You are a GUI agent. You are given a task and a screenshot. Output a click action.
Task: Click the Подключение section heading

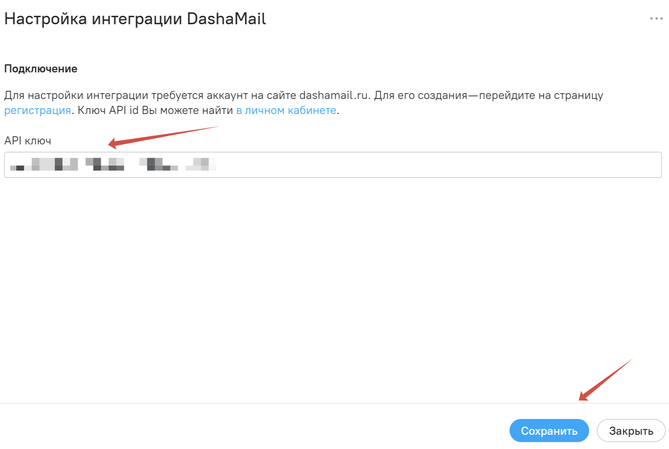41,69
